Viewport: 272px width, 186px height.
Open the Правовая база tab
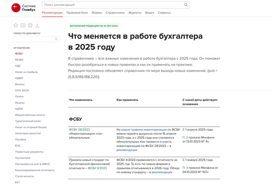point(77,13)
